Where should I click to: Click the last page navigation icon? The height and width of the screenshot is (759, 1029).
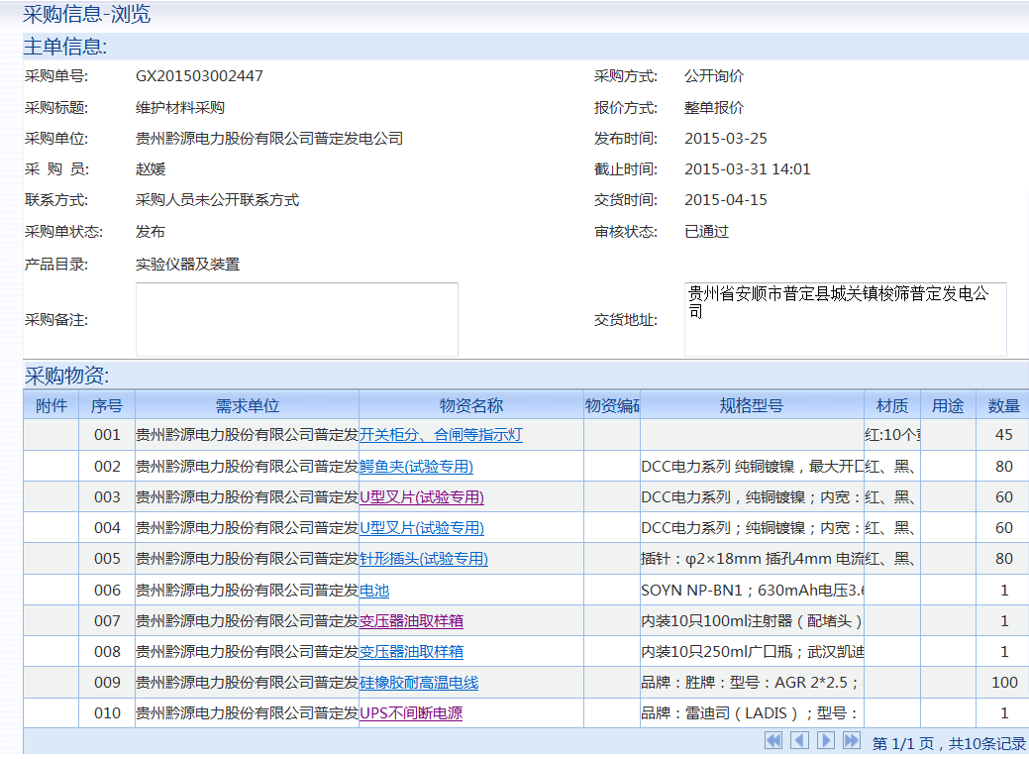(x=850, y=739)
